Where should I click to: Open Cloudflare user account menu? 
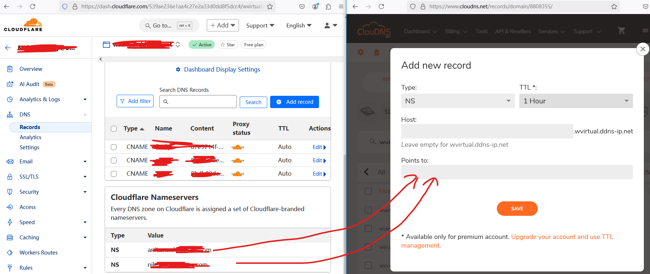[x=331, y=25]
